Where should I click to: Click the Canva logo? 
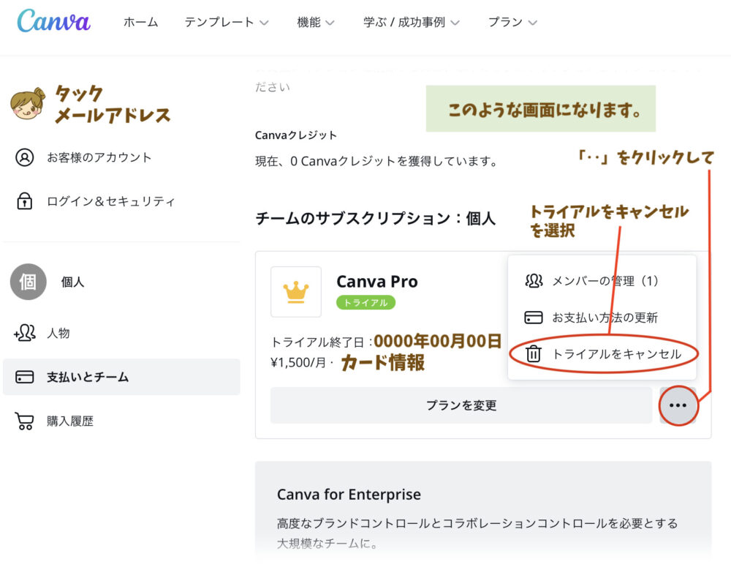click(x=51, y=21)
